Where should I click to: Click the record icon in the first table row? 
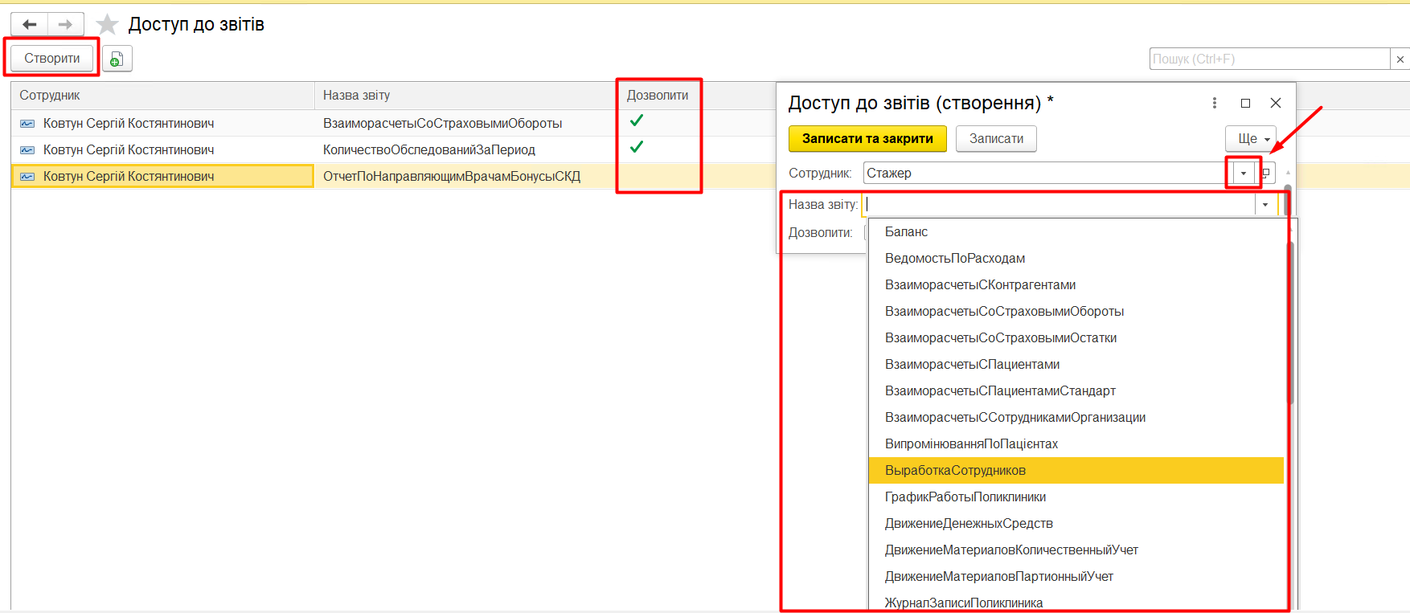27,124
